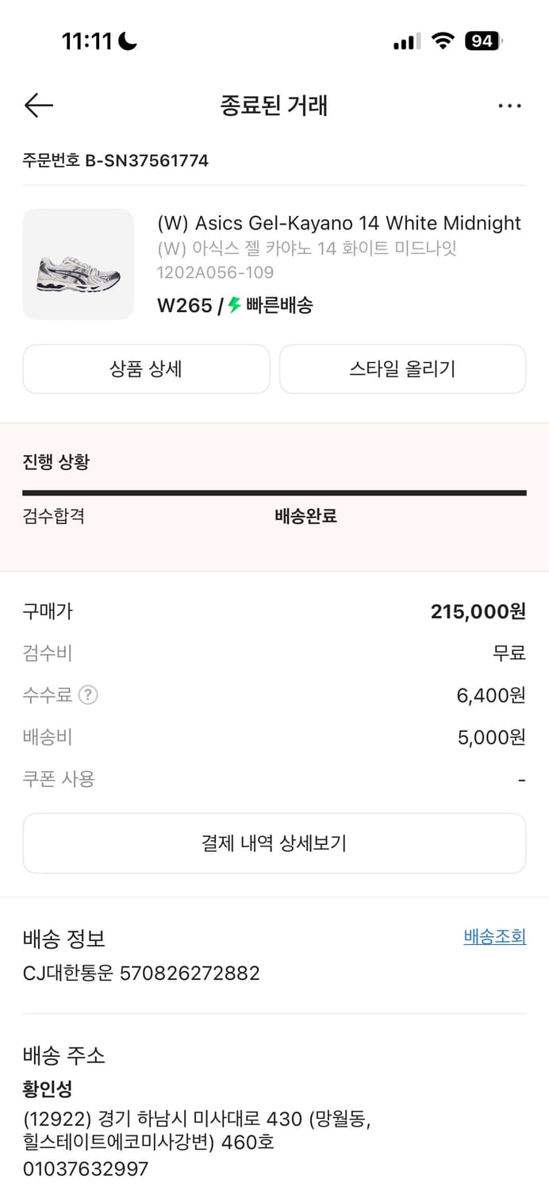Open the Asics Gel-Kayano product thumbnail
Viewport: 549px width, 1191px height.
pos(78,264)
